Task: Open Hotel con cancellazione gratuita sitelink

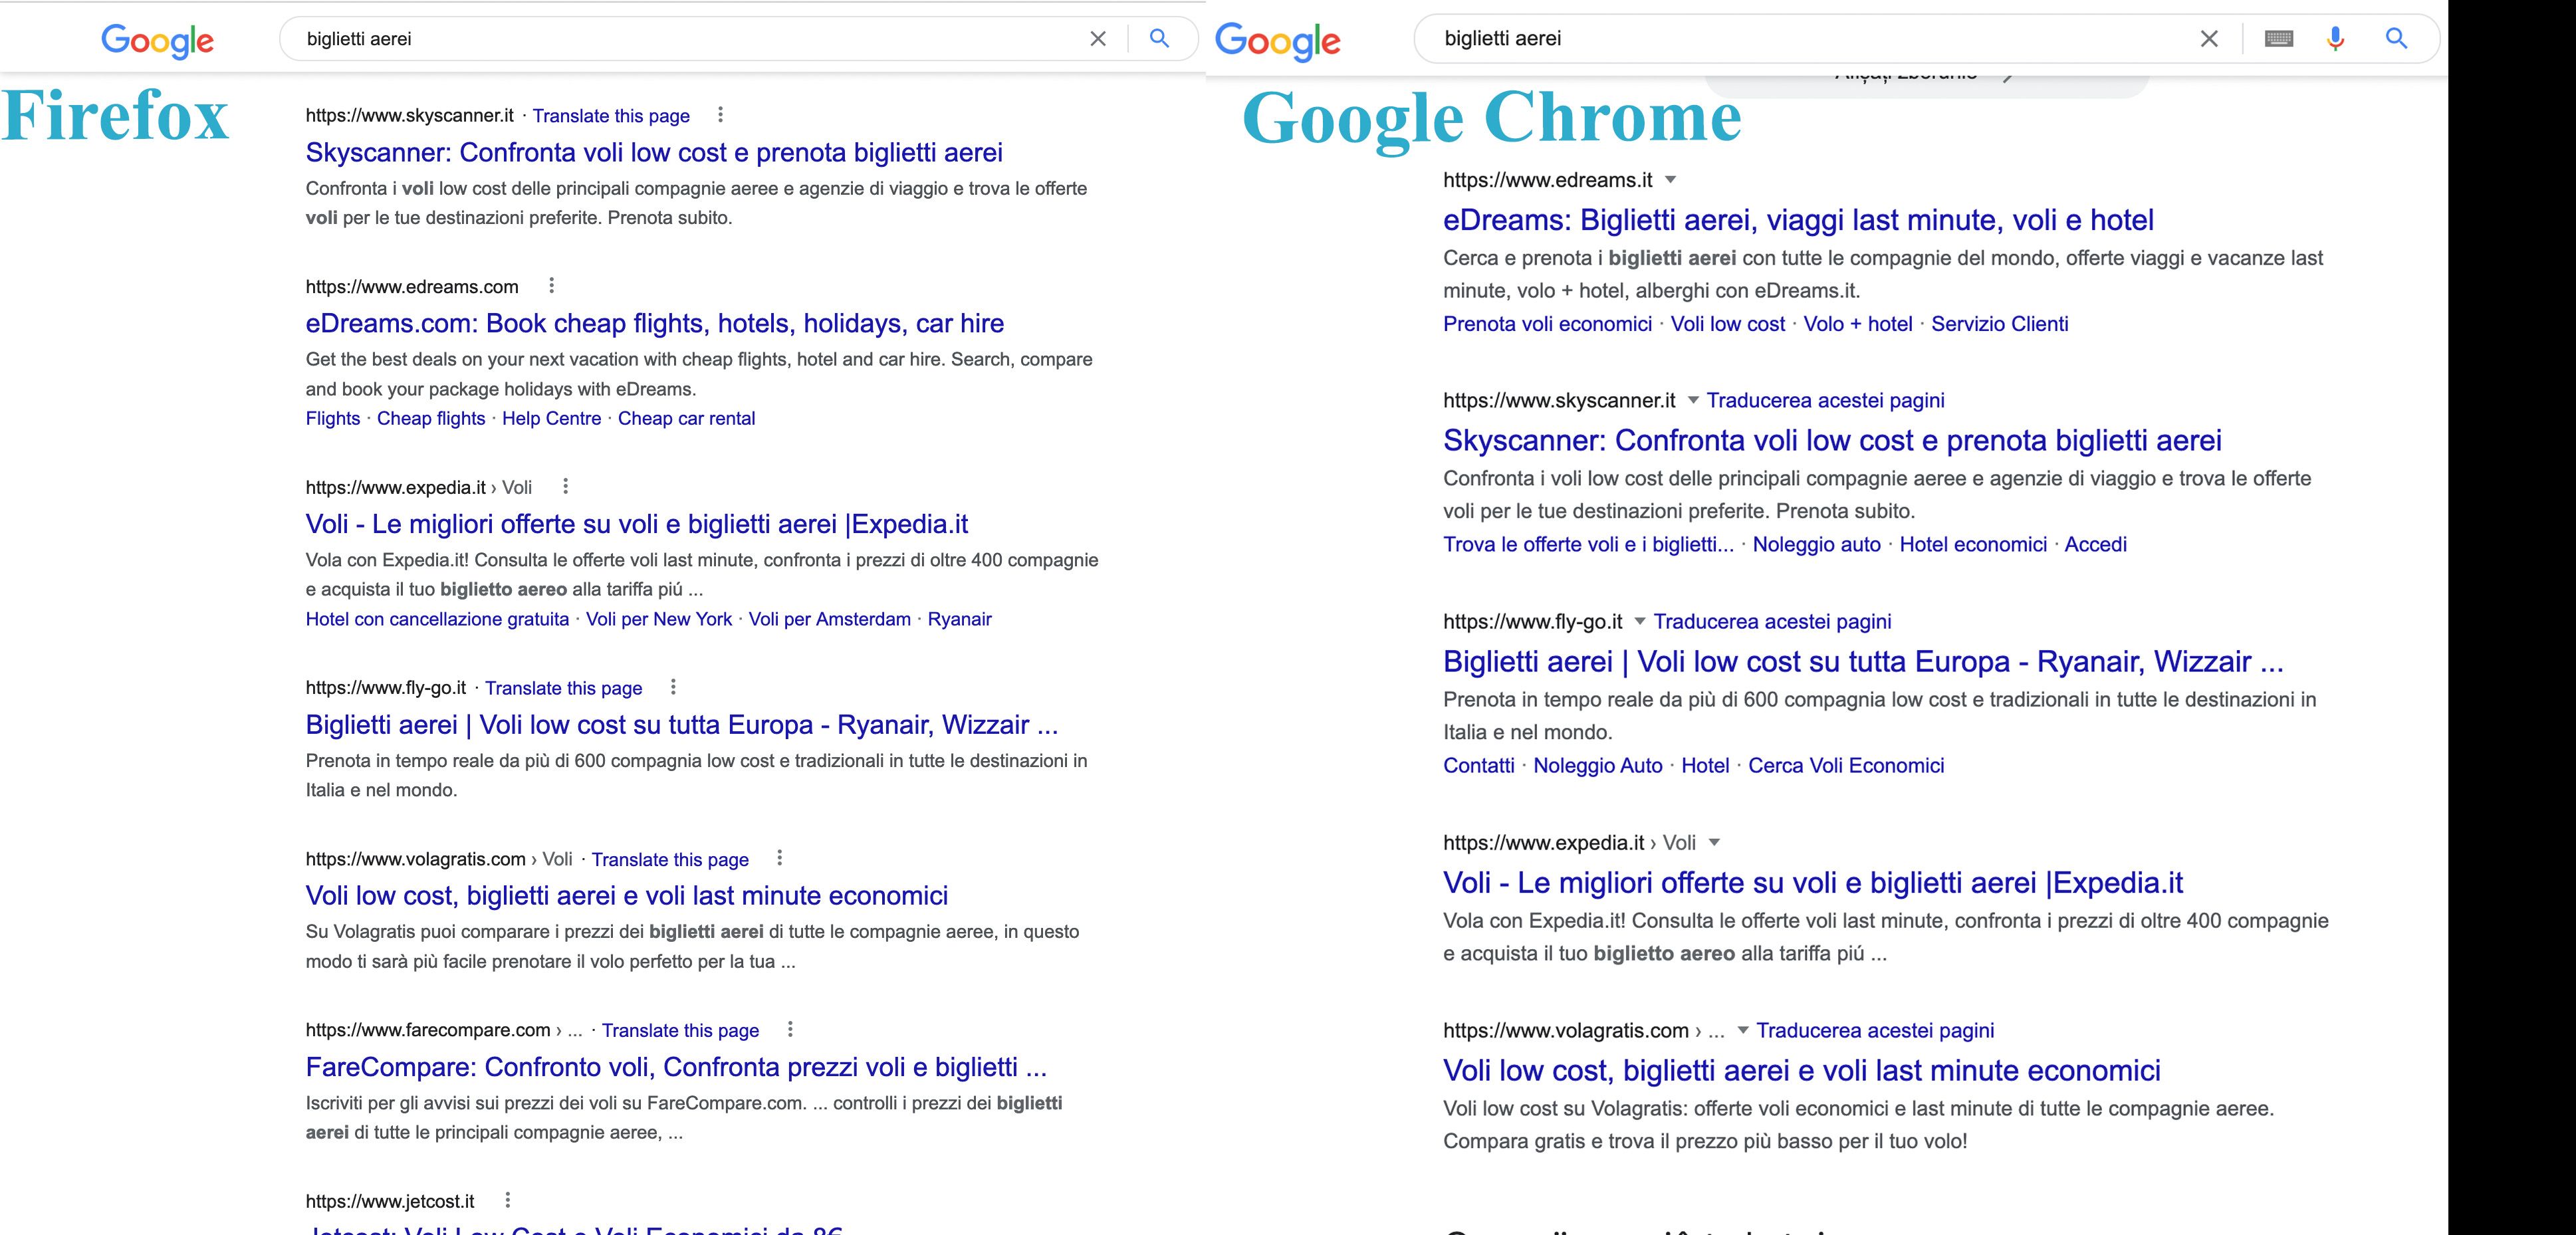Action: pos(437,619)
